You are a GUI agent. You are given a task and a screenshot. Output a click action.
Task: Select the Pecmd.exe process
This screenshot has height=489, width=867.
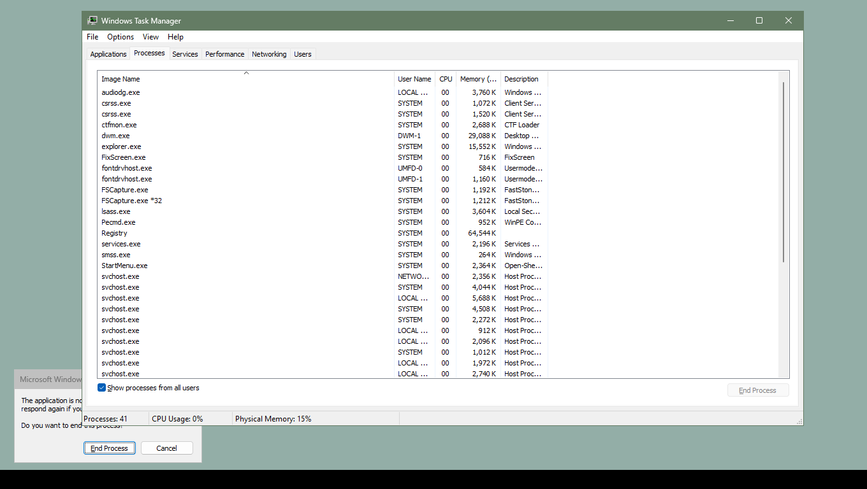coord(323,222)
